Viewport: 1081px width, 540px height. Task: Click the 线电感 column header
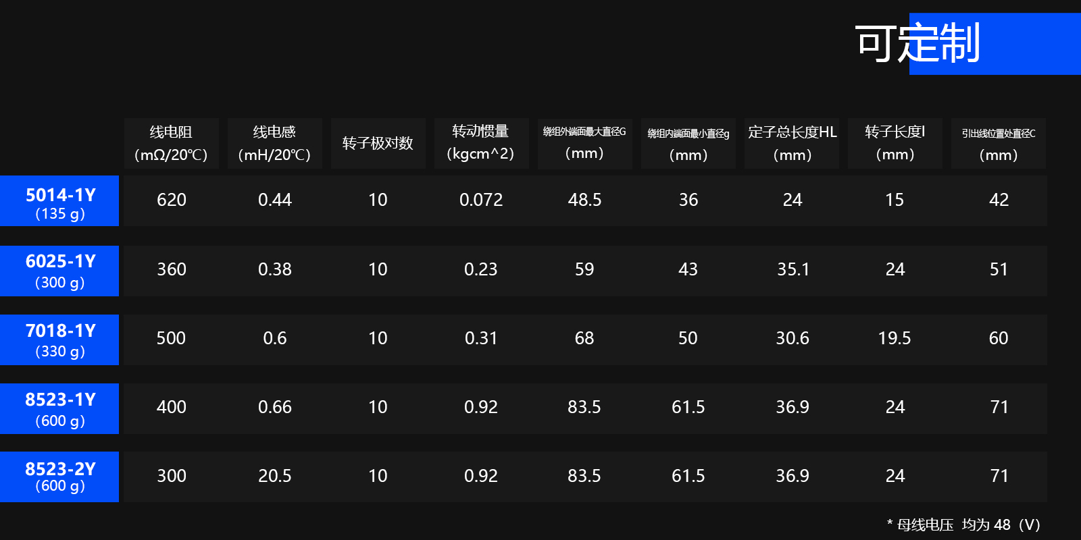274,143
